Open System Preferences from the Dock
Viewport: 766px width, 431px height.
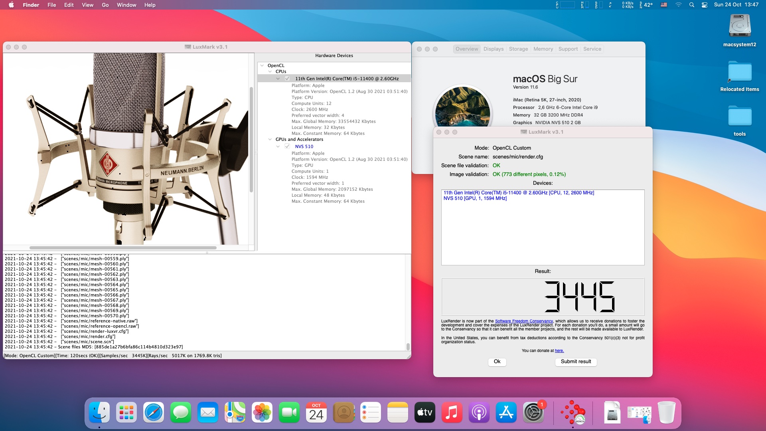[x=533, y=413]
